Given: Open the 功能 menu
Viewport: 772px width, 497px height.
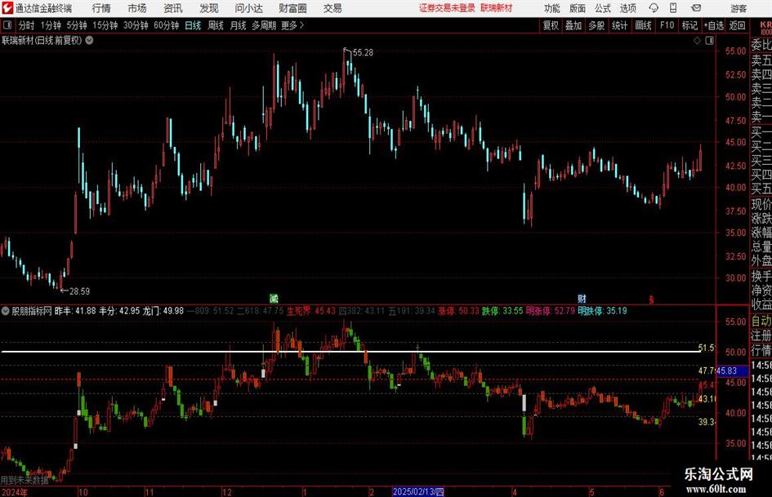Looking at the screenshot, I should click(x=552, y=8).
